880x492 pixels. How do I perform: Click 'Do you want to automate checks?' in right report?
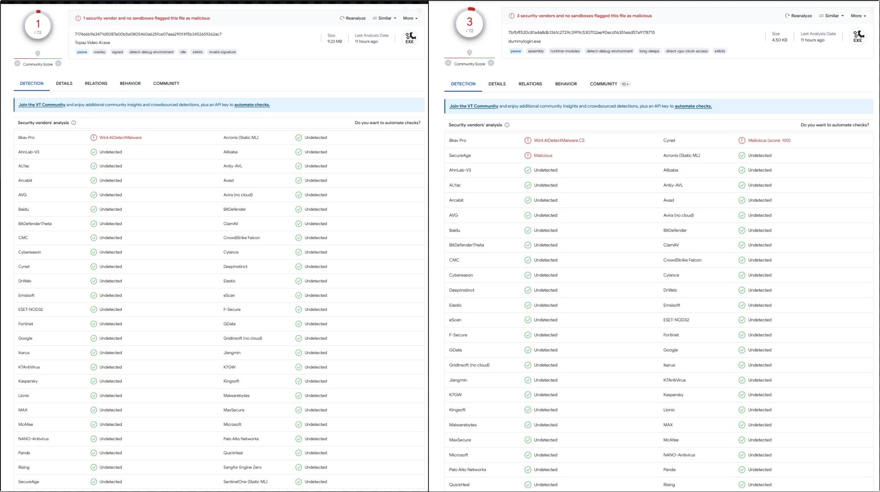[835, 125]
